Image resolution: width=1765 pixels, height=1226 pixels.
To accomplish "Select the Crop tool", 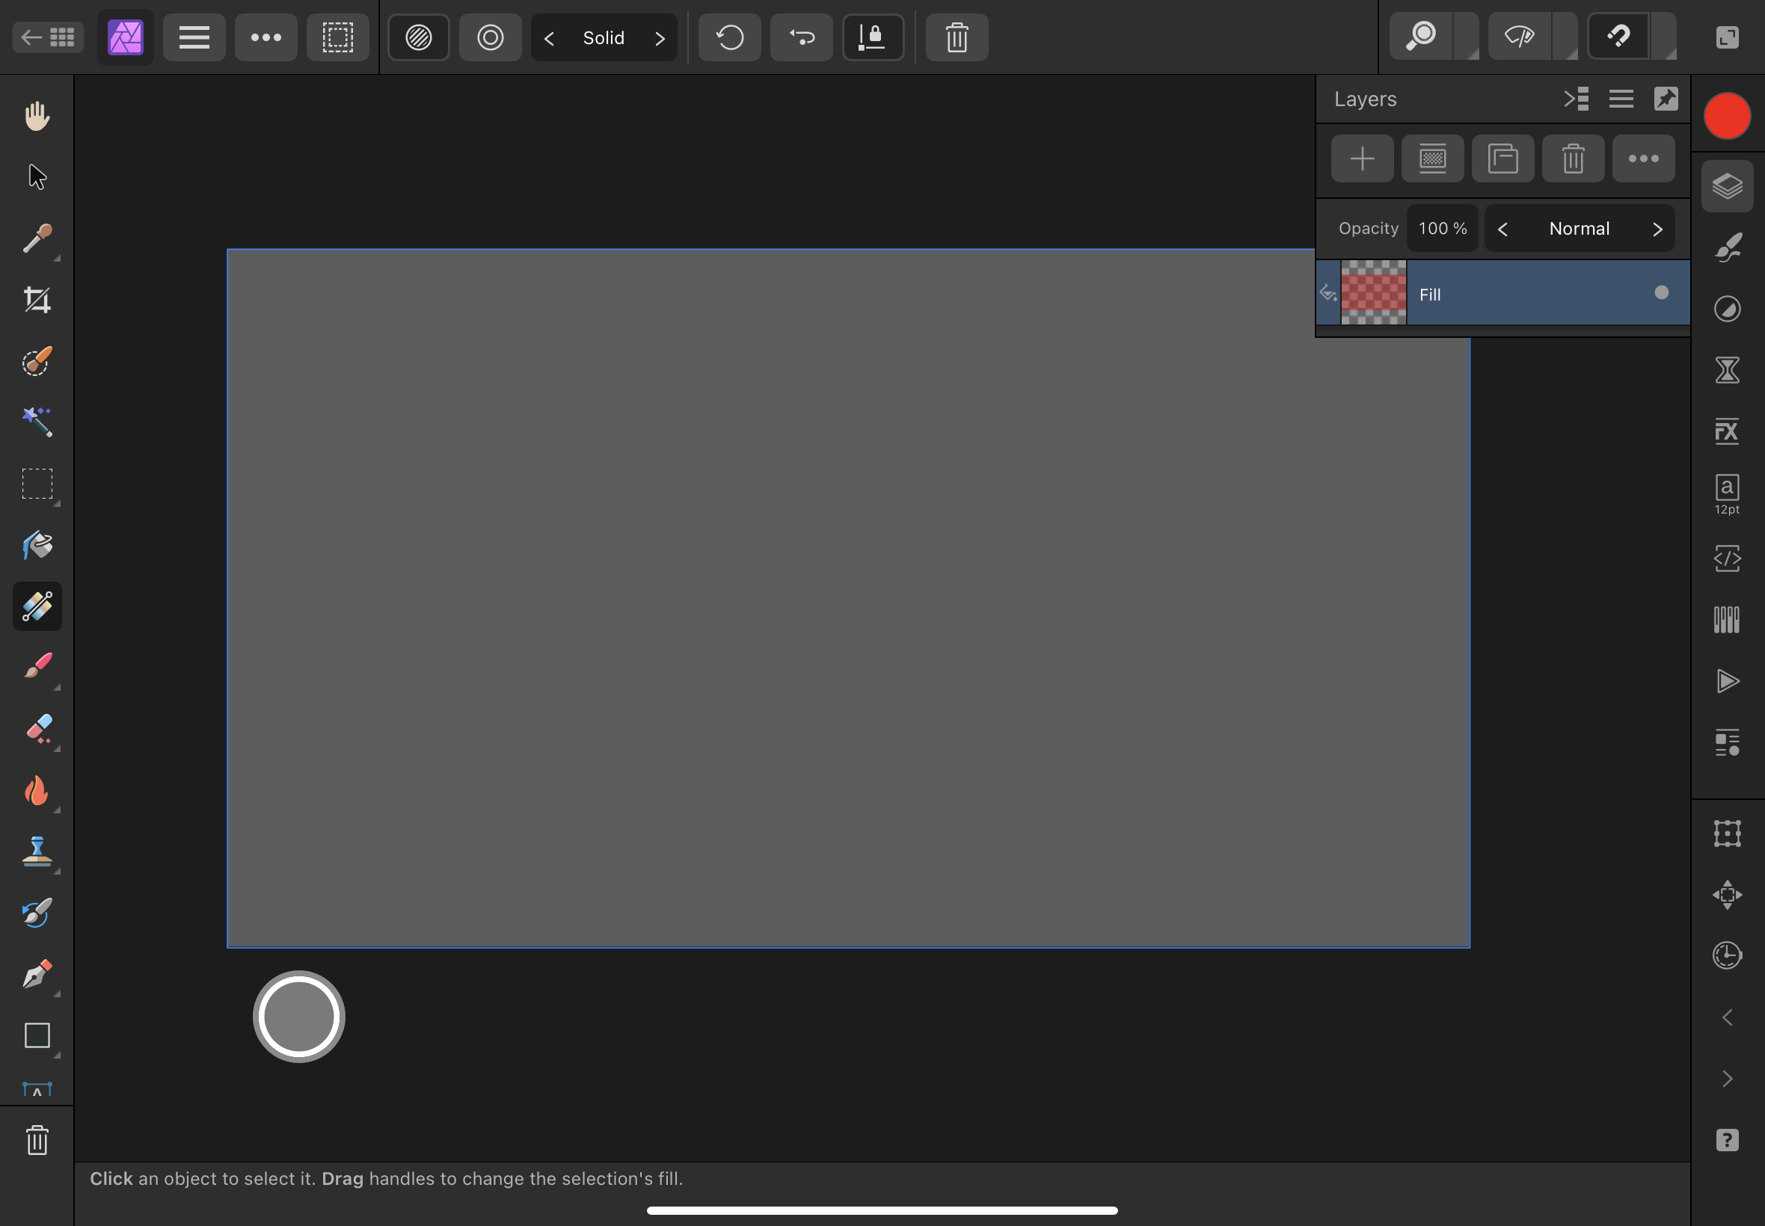I will pos(36,300).
